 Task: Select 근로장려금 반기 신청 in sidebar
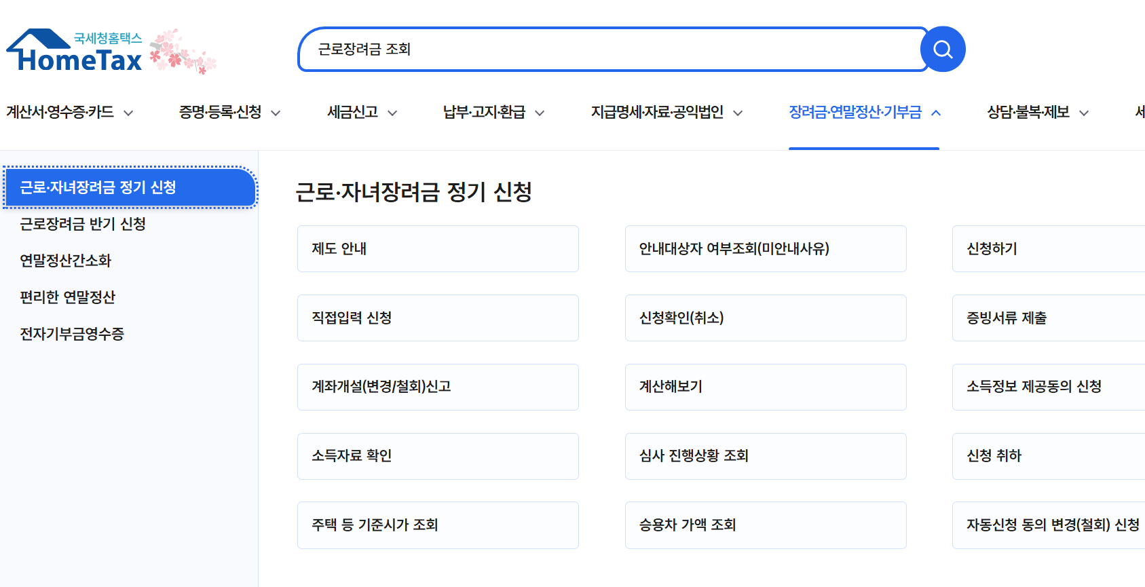tap(83, 224)
